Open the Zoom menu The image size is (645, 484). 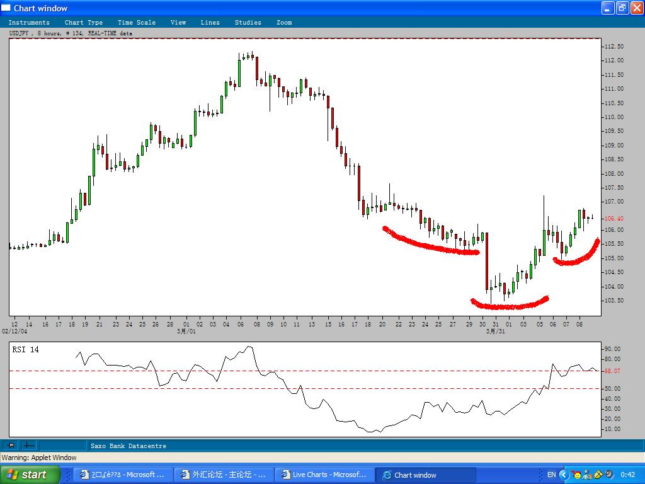[284, 23]
